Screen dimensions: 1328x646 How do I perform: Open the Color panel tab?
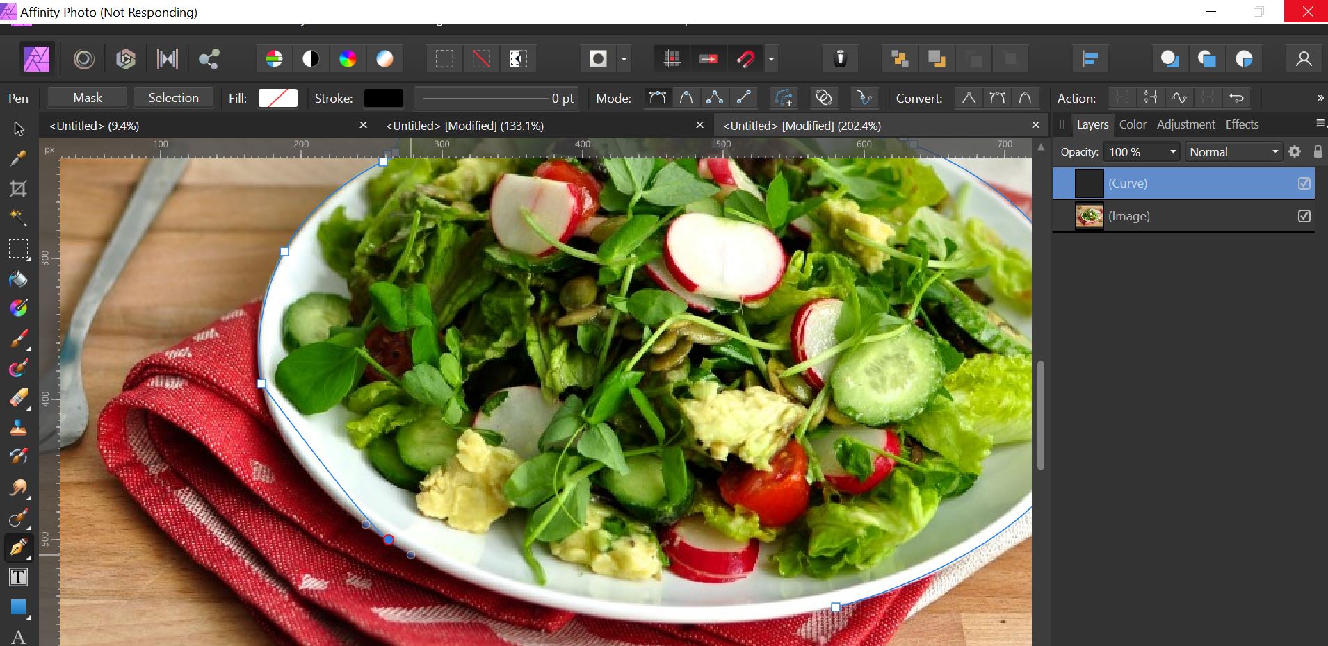click(x=1133, y=124)
